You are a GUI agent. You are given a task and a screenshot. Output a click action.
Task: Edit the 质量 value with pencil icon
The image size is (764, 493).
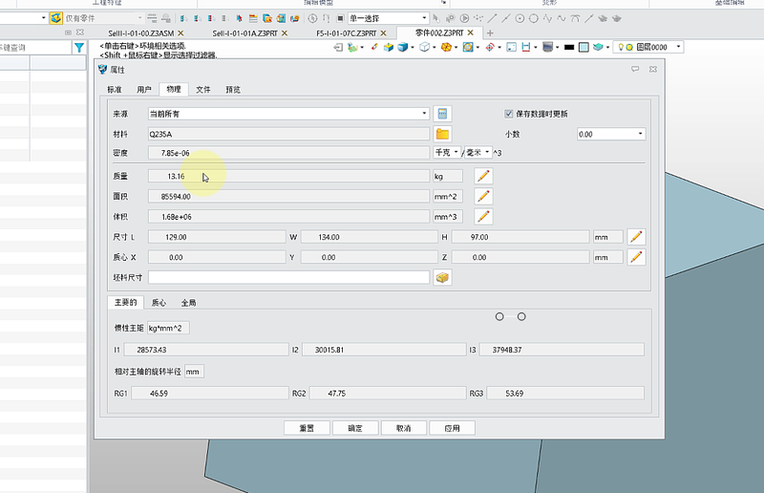click(483, 176)
